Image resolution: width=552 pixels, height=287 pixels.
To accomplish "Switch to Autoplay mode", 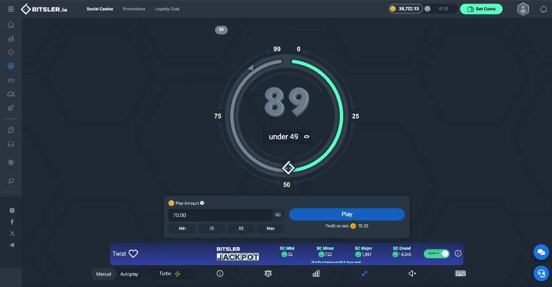I will [x=129, y=274].
